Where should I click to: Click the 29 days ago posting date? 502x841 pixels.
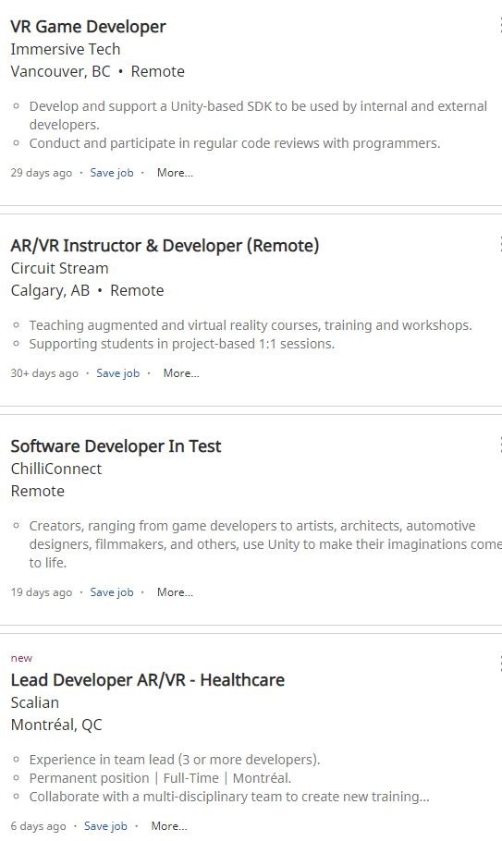[42, 173]
